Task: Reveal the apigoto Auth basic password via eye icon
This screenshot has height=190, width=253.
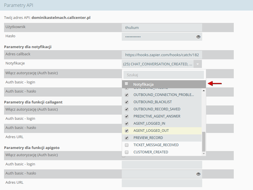Action: 198,174
